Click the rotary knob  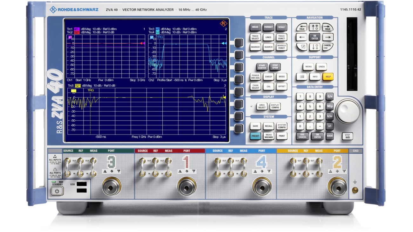click(348, 111)
